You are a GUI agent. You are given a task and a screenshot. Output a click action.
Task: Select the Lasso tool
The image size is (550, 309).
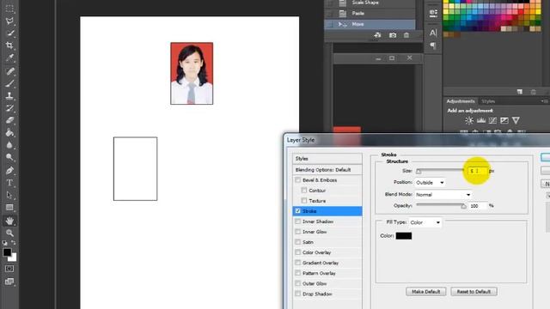click(9, 21)
